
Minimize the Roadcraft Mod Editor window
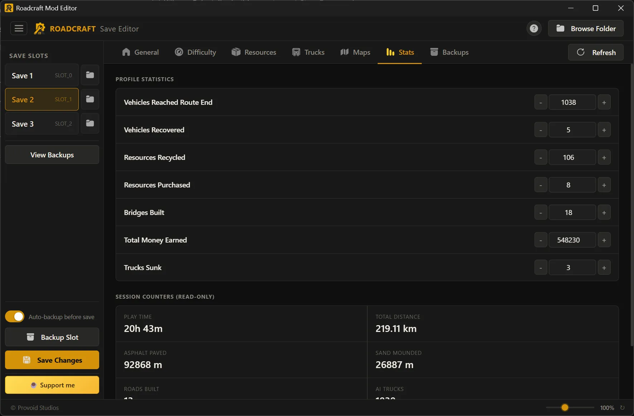[571, 8]
